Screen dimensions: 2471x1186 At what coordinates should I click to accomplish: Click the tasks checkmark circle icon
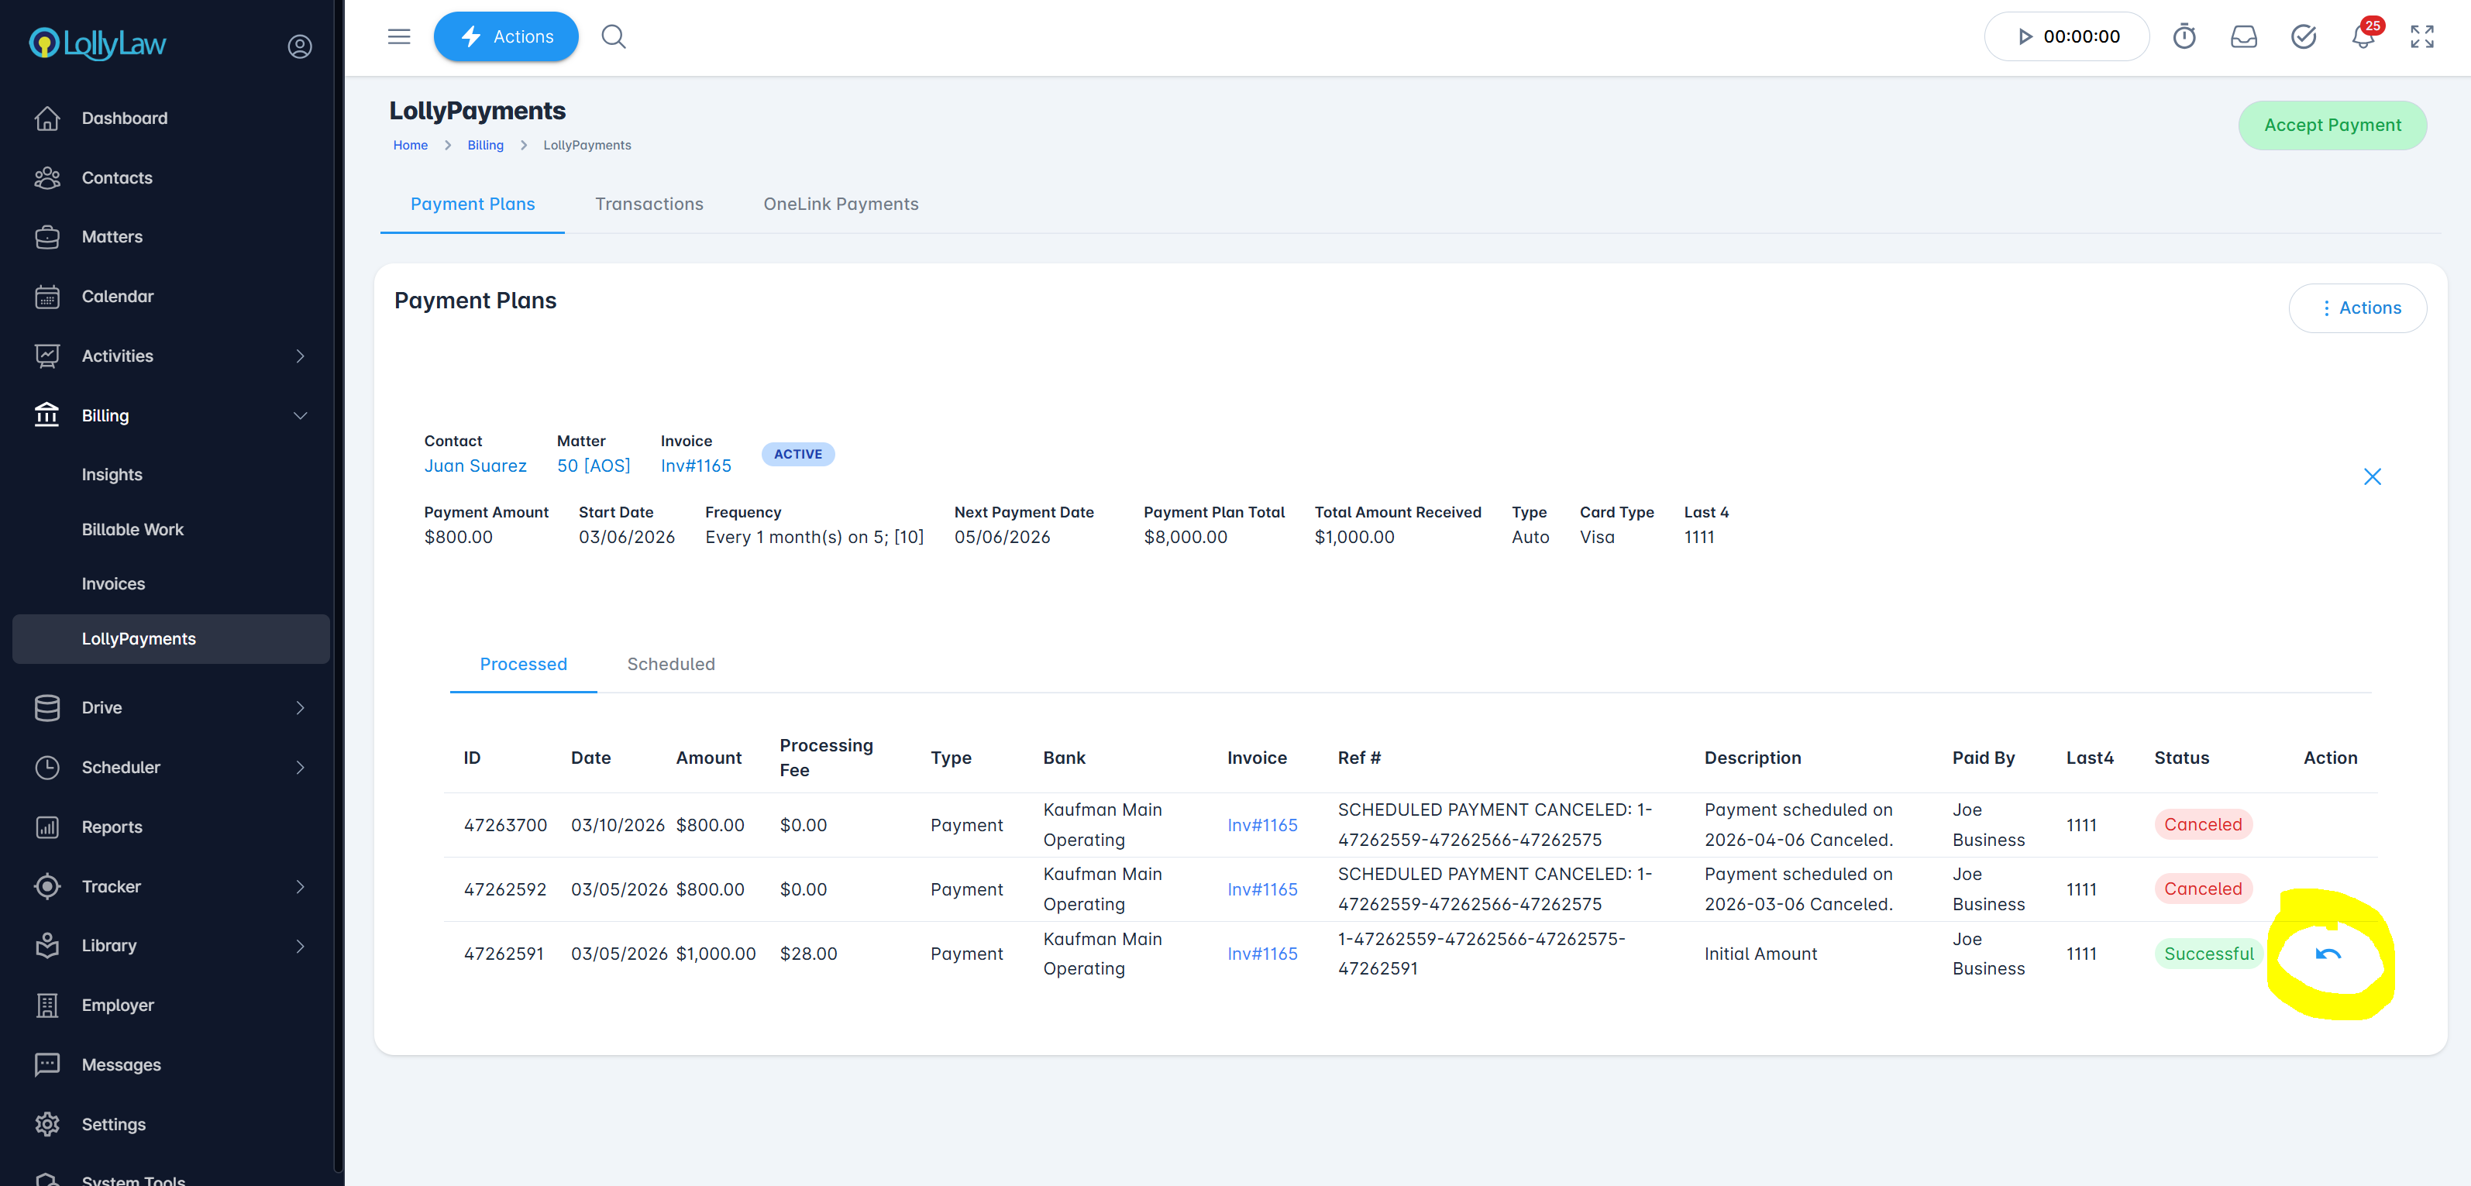pyautogui.click(x=2303, y=37)
